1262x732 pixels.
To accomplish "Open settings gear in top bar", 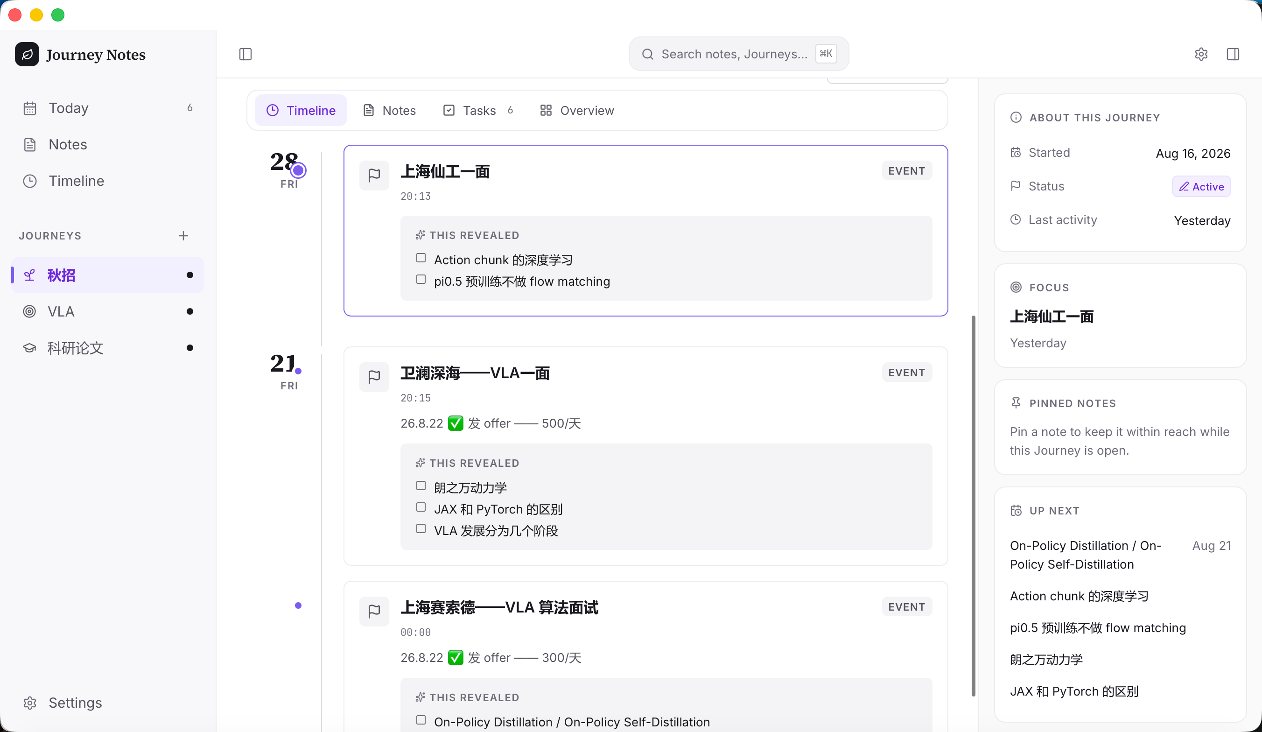I will click(x=1201, y=54).
